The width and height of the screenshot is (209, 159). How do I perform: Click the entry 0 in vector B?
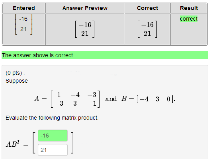169,99
